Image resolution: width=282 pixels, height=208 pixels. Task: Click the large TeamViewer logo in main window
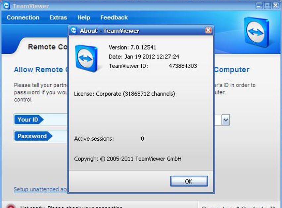(x=257, y=32)
